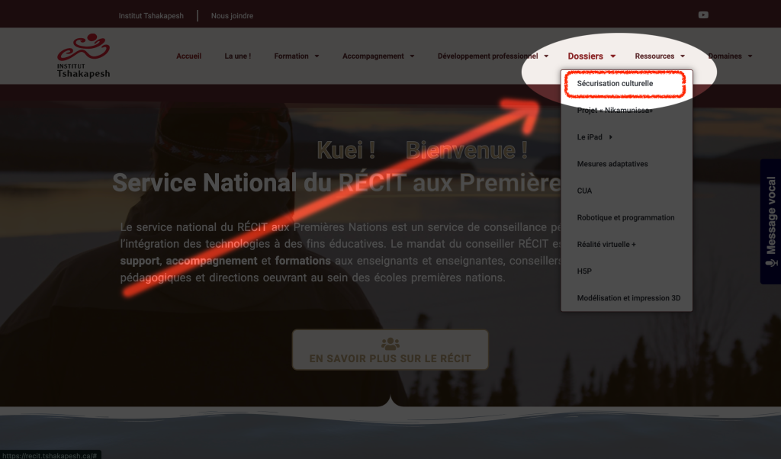
Task: Select Mesures adaptatives menu entry
Action: tap(612, 164)
